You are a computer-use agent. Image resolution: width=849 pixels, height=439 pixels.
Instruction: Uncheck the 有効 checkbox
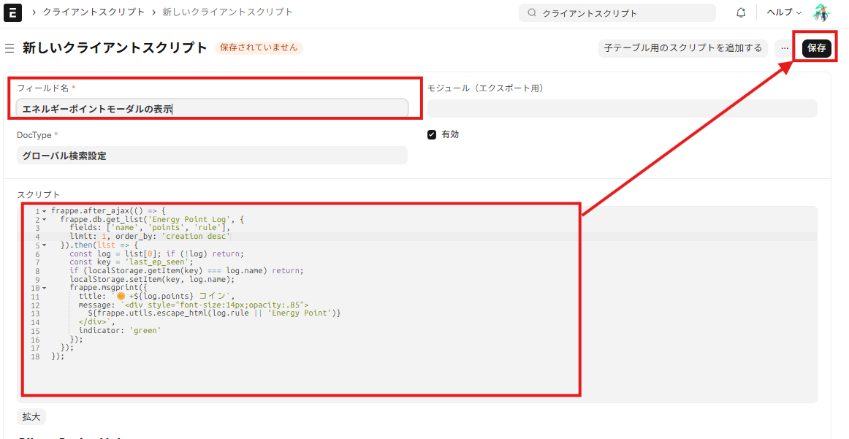(432, 135)
